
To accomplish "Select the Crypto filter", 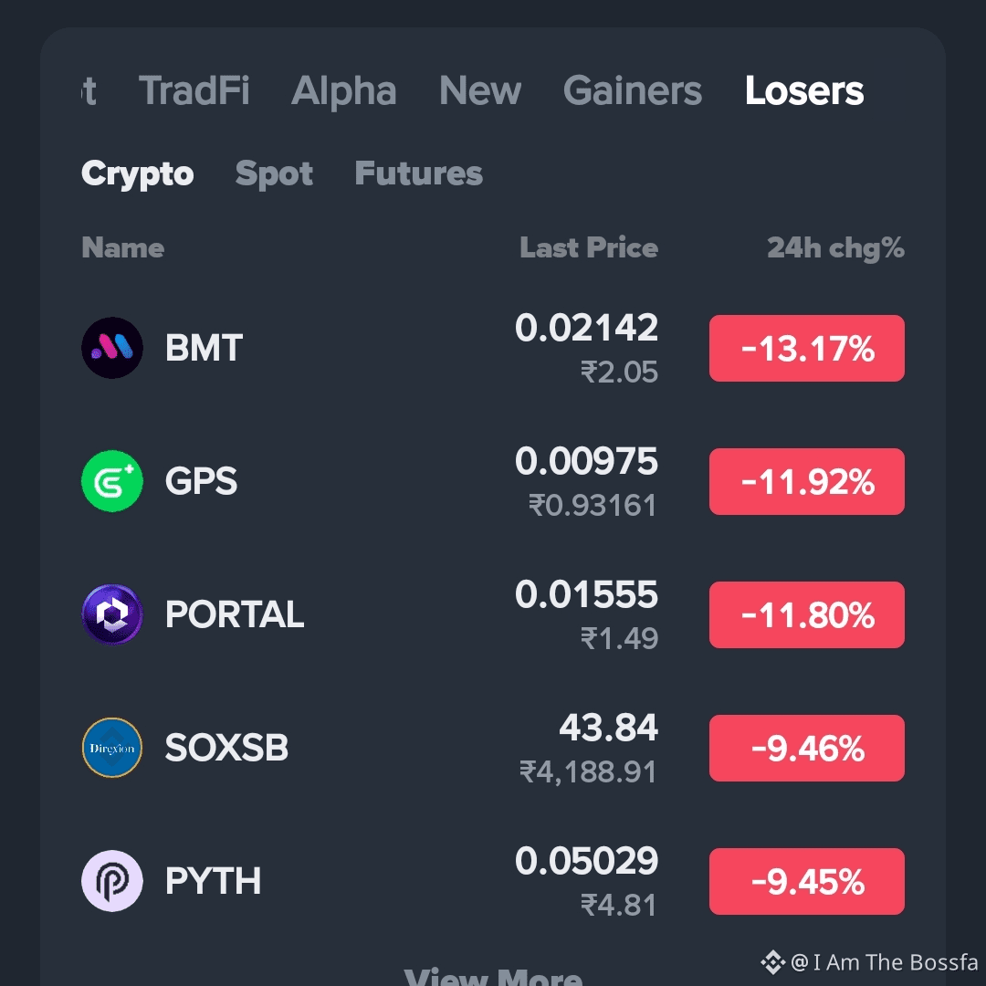I will 137,173.
